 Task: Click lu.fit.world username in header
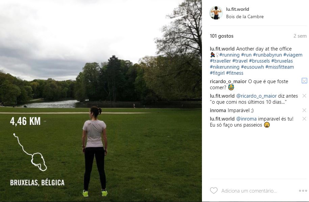[x=237, y=9]
